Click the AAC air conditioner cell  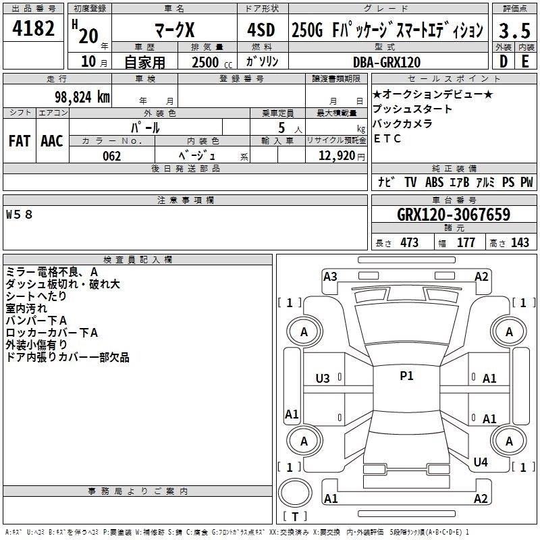[52, 141]
